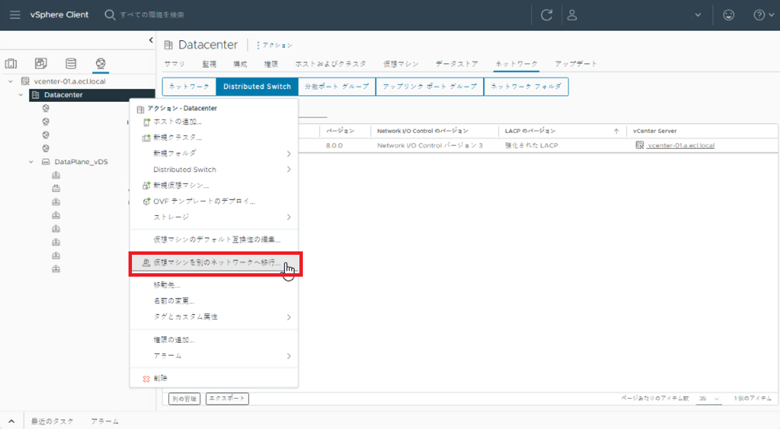Image resolution: width=780 pixels, height=429 pixels.
Task: Open the items per page dropdown
Action: (709, 398)
